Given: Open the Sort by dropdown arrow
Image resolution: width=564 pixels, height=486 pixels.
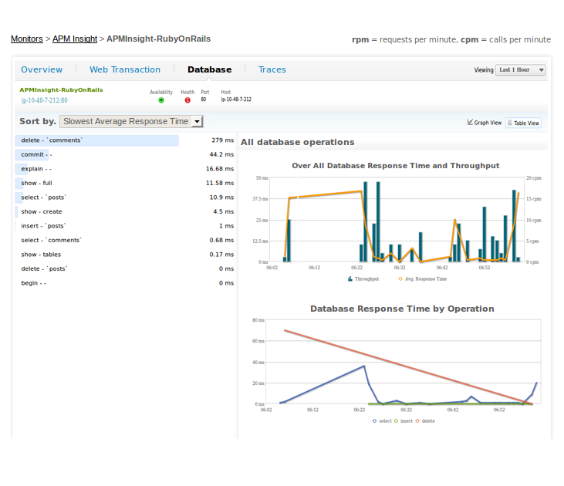Looking at the screenshot, I should pyautogui.click(x=198, y=121).
